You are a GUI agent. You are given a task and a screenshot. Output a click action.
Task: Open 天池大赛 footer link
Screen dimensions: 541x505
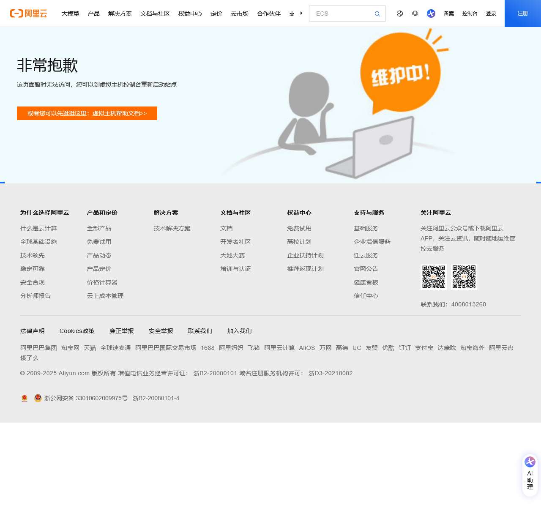click(x=233, y=255)
